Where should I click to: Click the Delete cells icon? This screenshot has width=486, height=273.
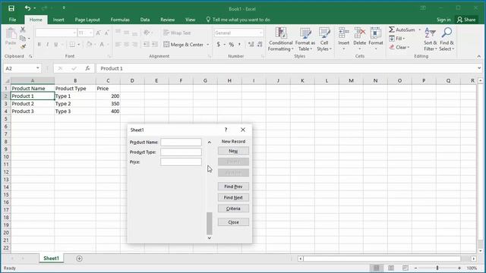[359, 33]
